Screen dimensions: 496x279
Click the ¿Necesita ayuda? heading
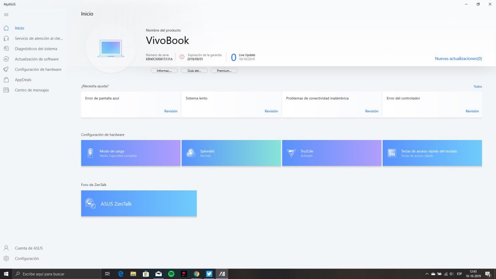coord(95,86)
